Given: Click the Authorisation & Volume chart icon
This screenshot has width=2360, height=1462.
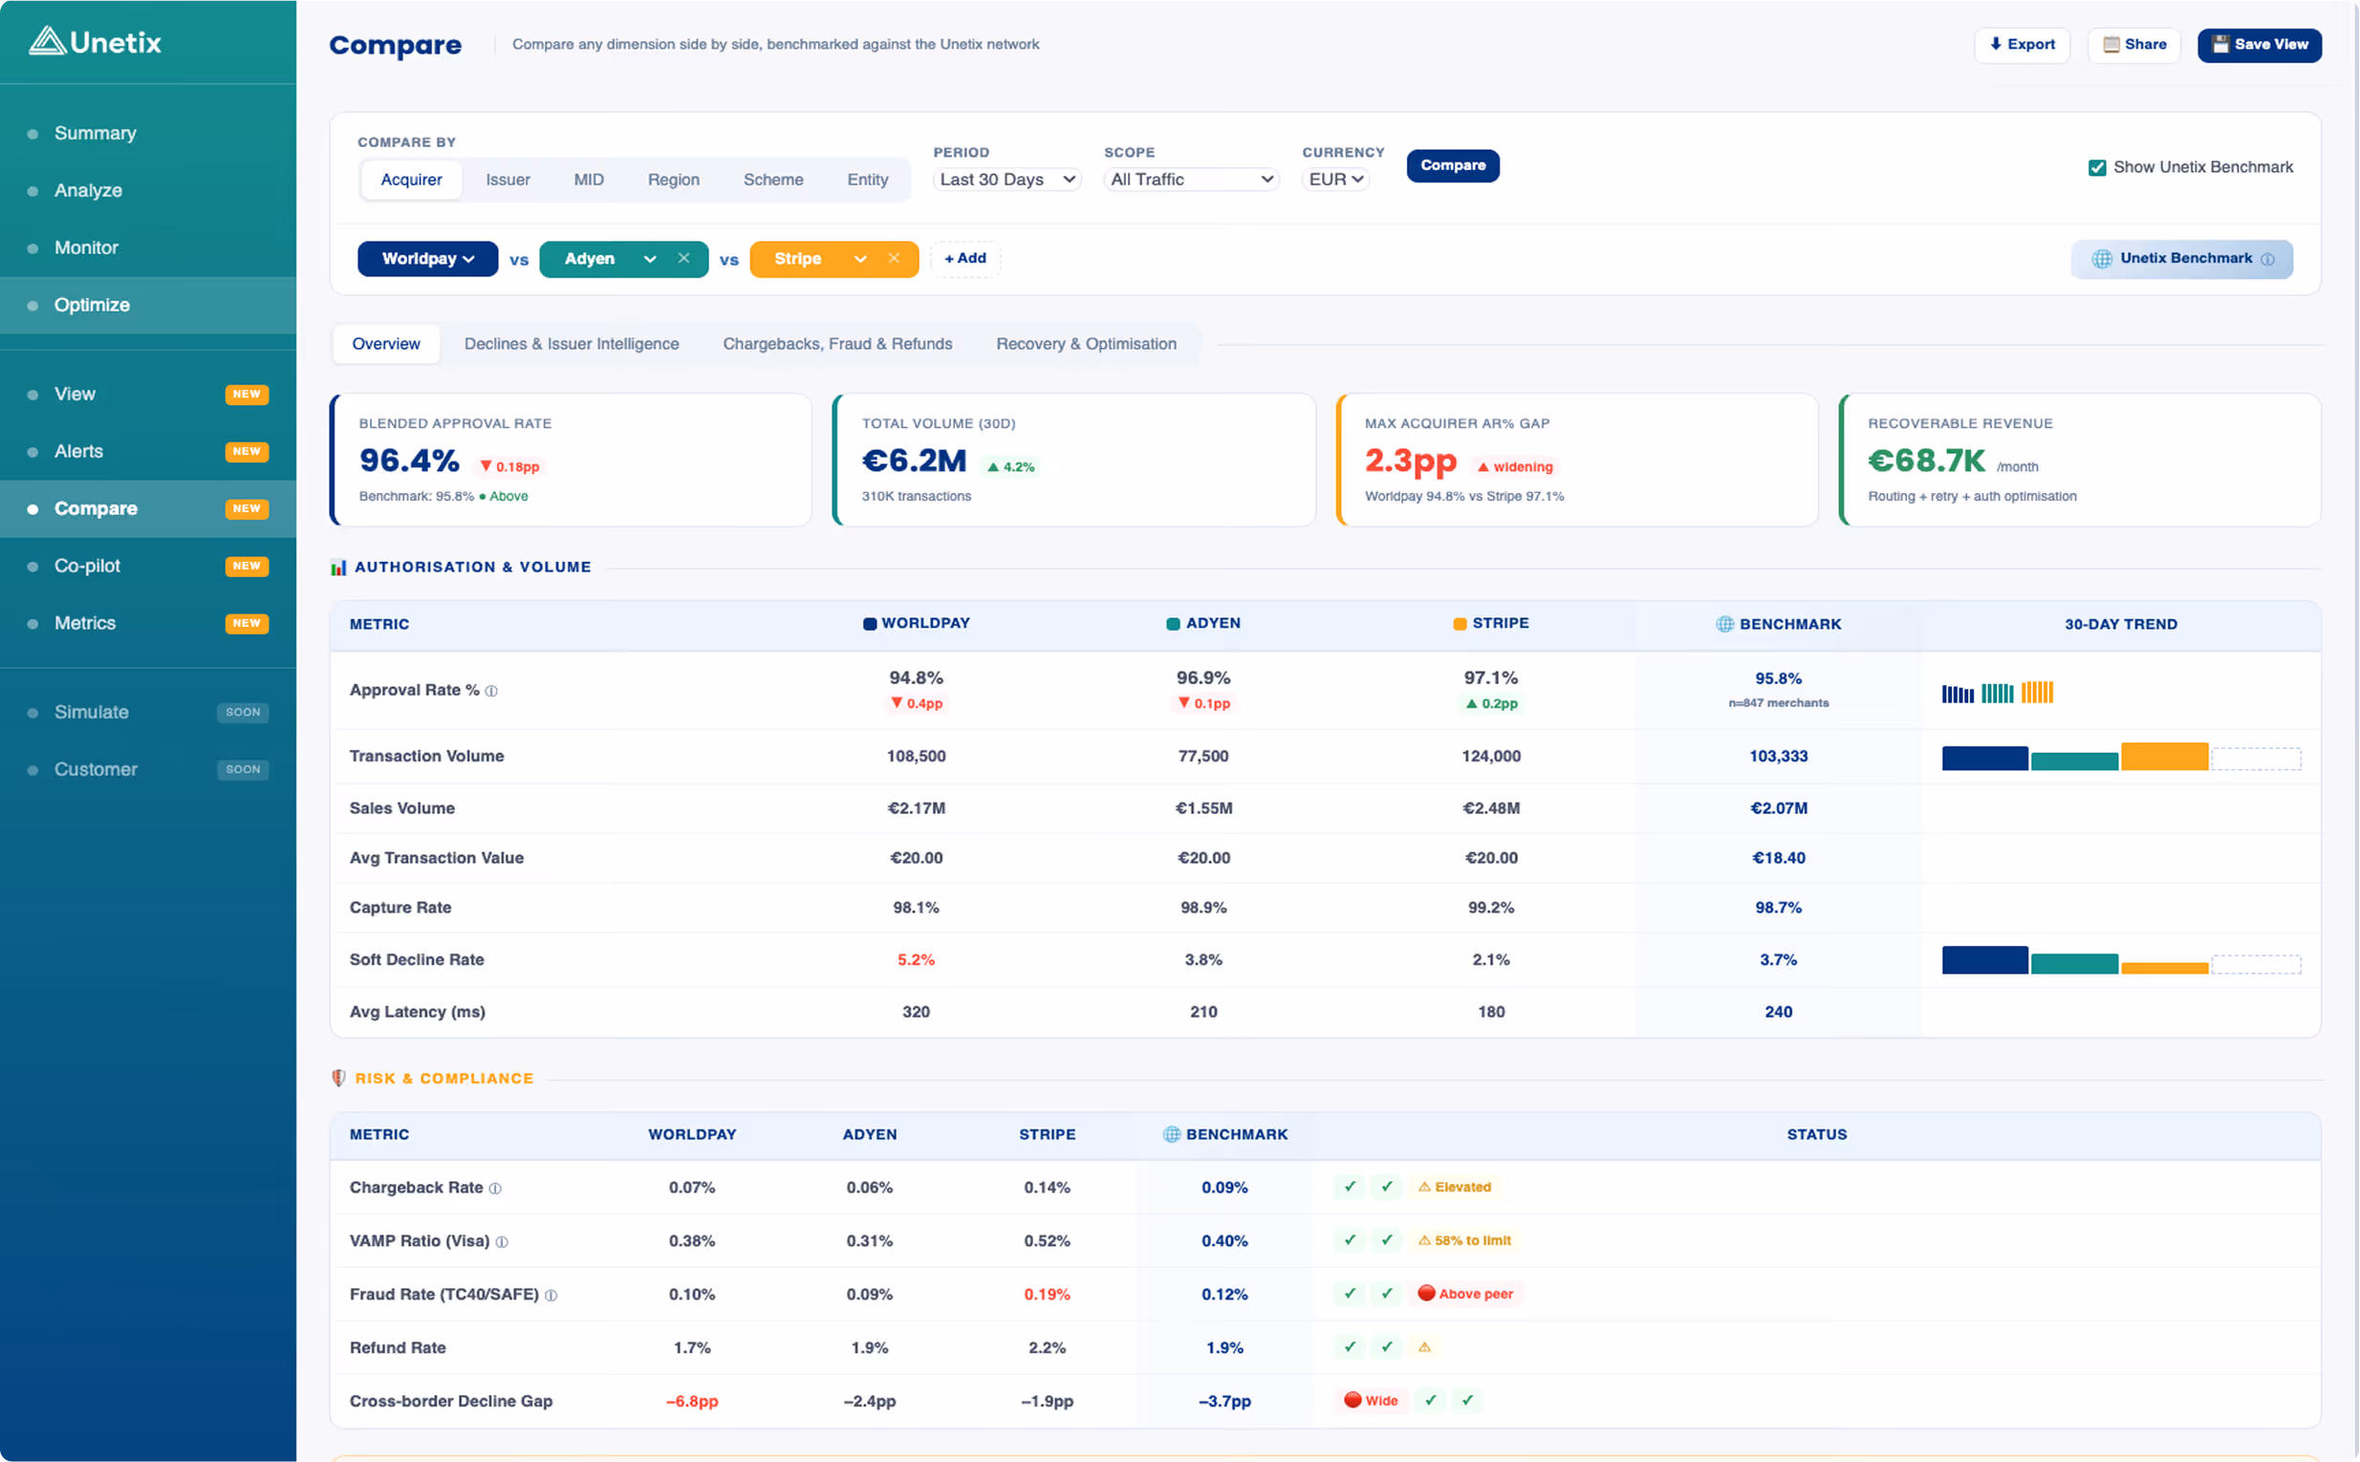Looking at the screenshot, I should tap(338, 568).
